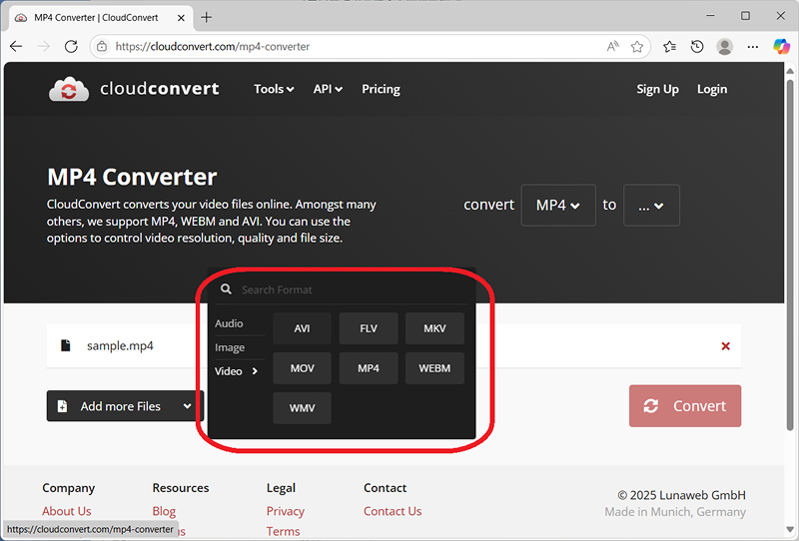799x541 pixels.
Task: View site information lock icon
Action: click(x=102, y=46)
